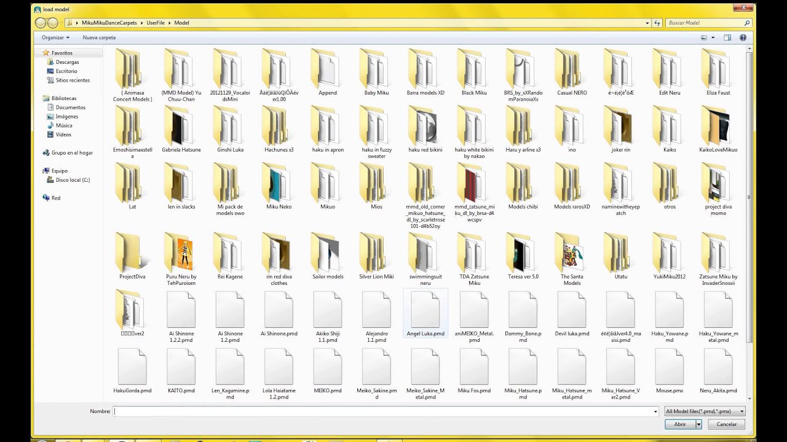This screenshot has width=787, height=442.
Task: Select the Neru_Akita.pmd file
Action: [718, 371]
